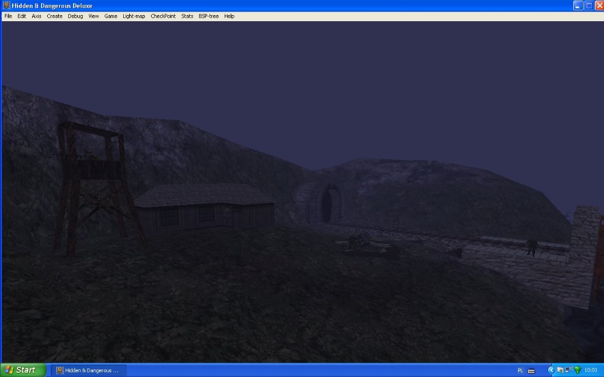Click the network computers tray icon
The image size is (604, 377).
(561, 370)
